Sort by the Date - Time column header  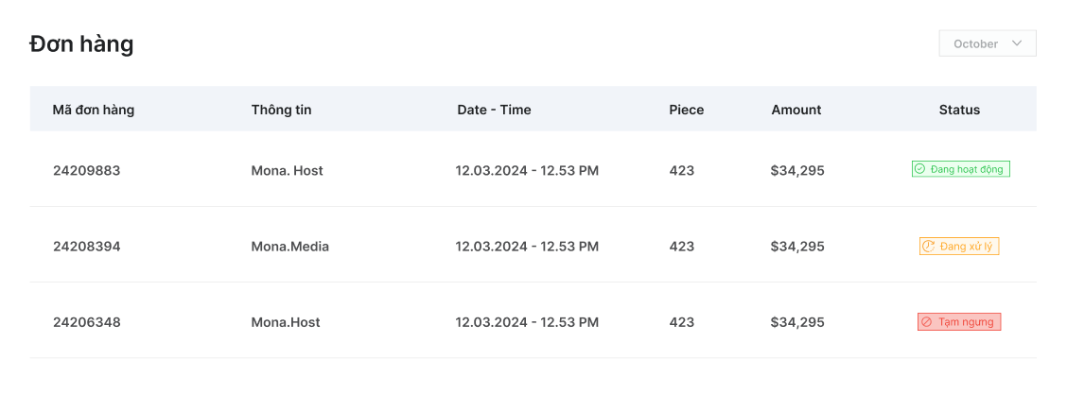click(494, 110)
